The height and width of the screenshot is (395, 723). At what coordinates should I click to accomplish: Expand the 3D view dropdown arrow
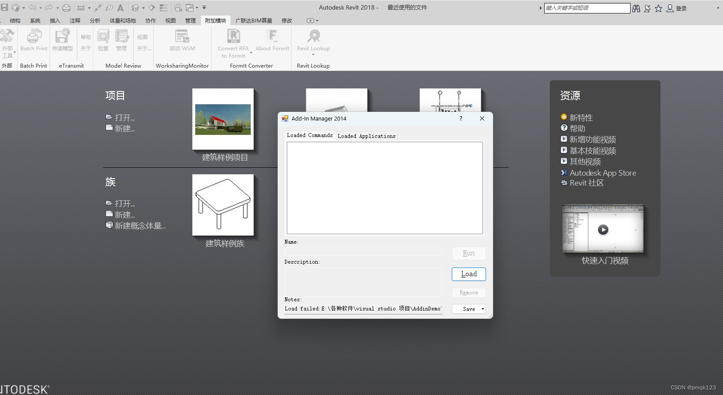point(143,8)
